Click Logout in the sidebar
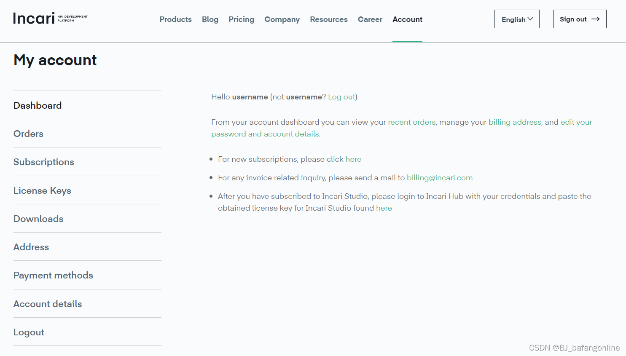 click(87, 332)
